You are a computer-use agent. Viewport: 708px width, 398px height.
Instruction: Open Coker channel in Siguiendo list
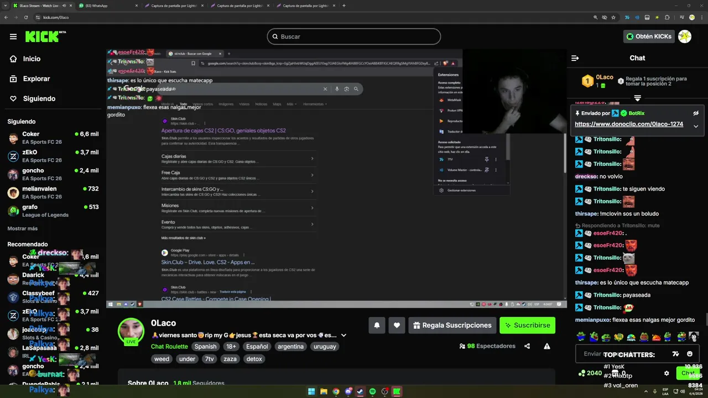coord(53,138)
